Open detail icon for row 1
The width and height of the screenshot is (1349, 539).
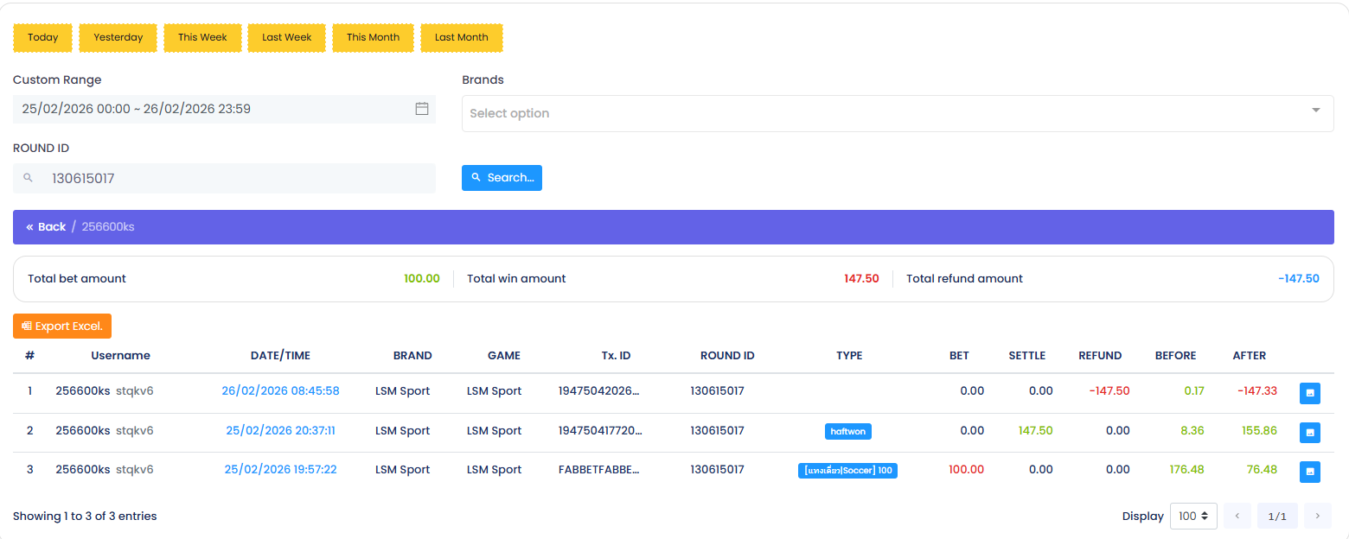pos(1309,393)
